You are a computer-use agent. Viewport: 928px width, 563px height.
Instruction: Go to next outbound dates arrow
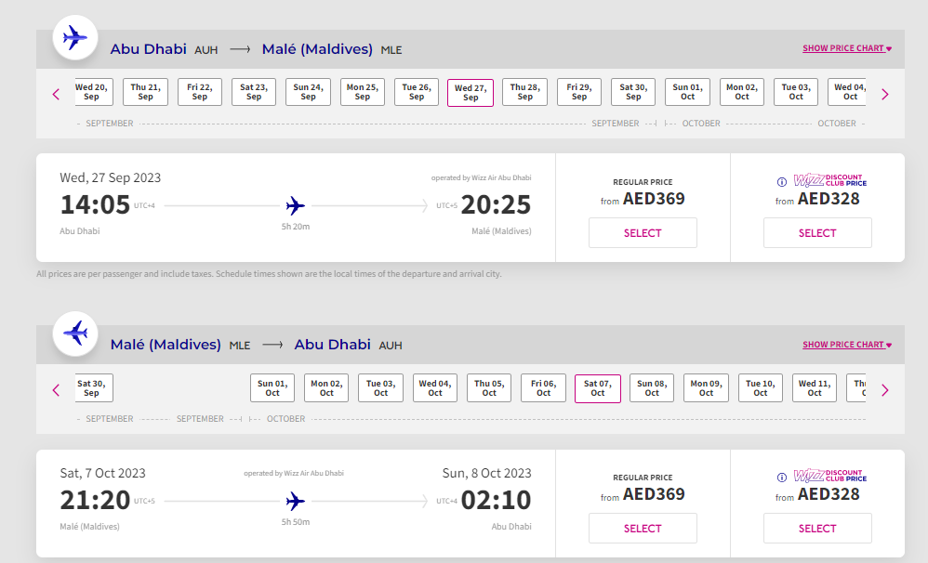884,94
